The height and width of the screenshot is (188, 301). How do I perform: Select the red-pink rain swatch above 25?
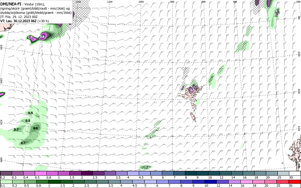coord(283,182)
